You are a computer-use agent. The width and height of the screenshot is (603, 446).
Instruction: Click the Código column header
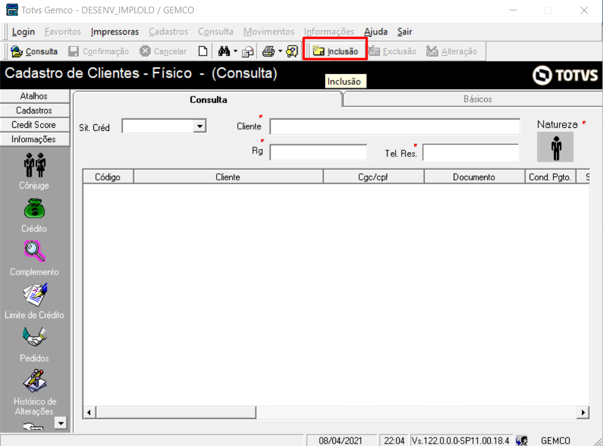click(108, 177)
